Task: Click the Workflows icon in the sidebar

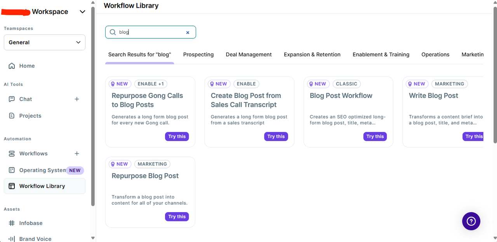Action: coord(12,153)
